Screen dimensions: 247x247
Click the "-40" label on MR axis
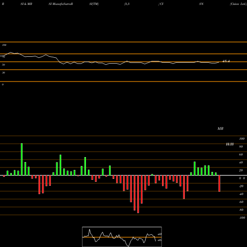tap(241, 194)
